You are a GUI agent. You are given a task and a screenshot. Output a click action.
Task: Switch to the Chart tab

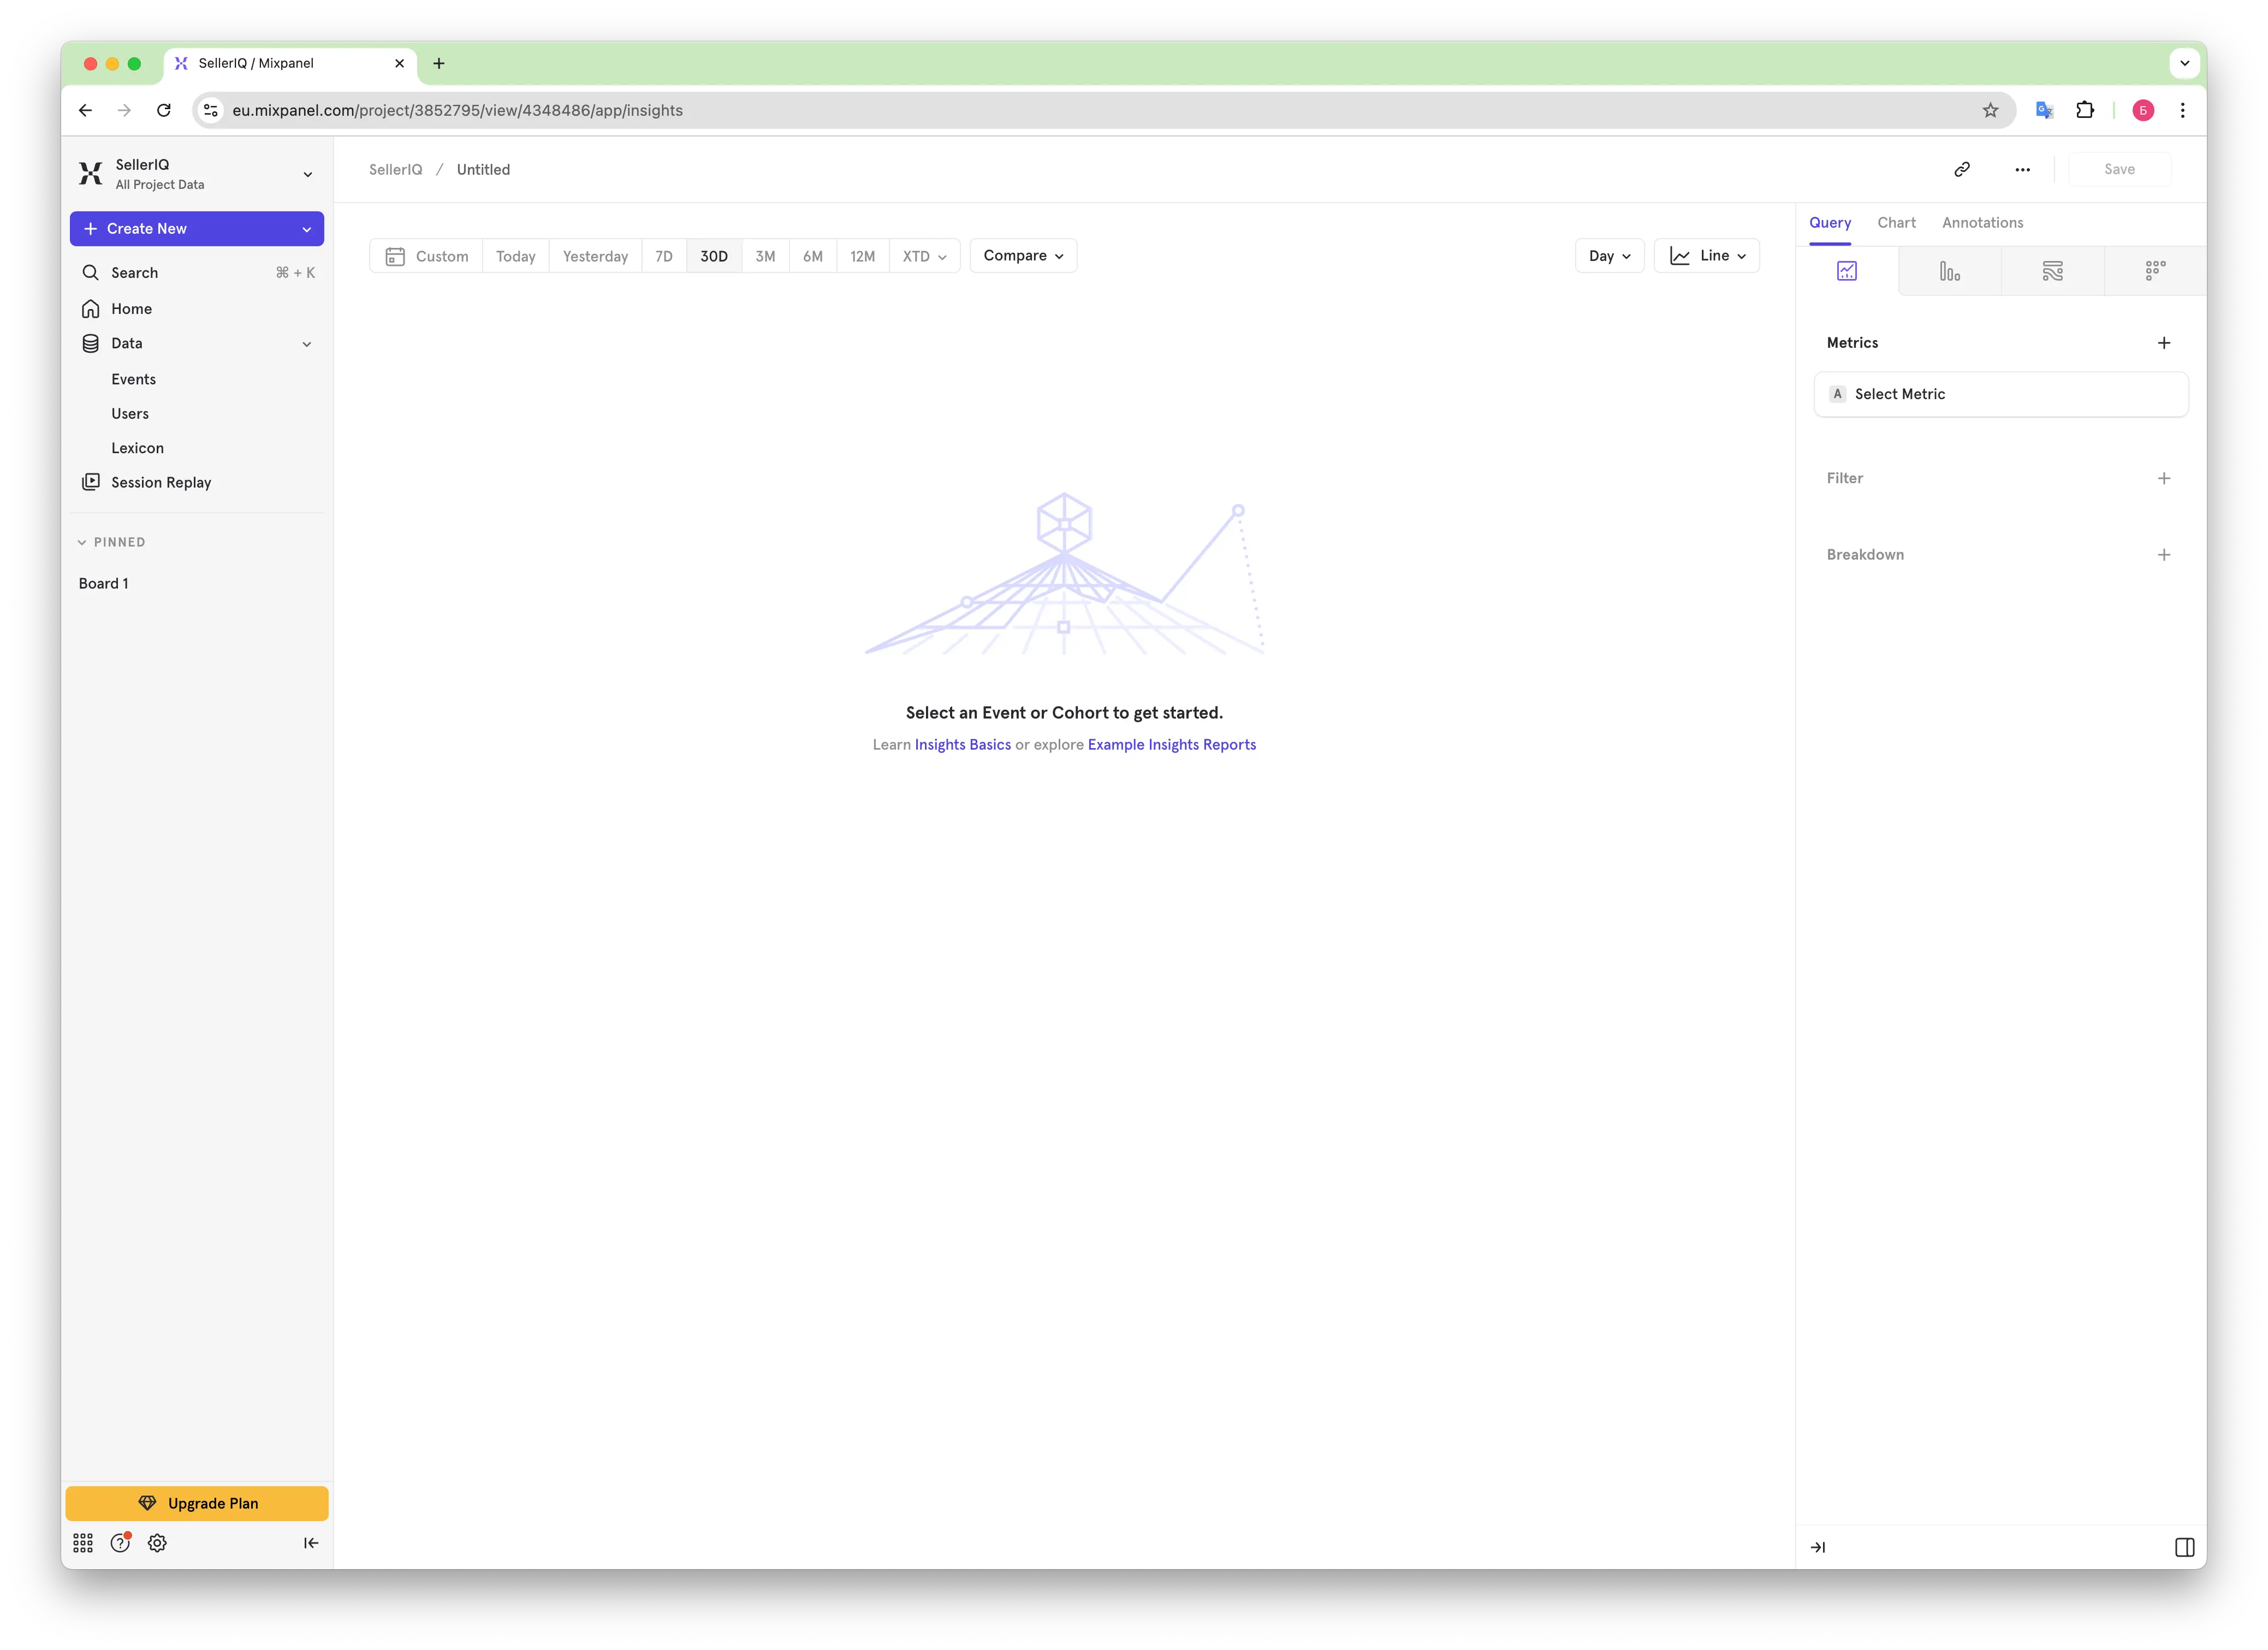click(x=1896, y=223)
